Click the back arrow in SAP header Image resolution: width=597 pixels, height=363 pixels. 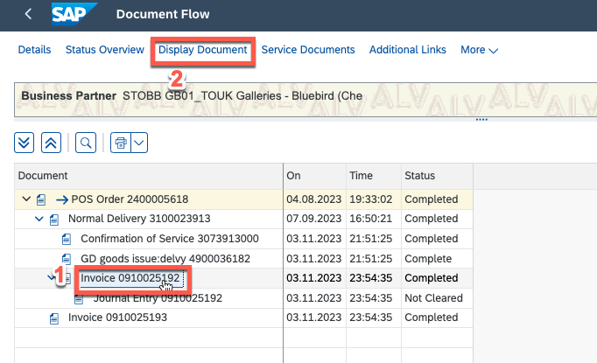[28, 14]
